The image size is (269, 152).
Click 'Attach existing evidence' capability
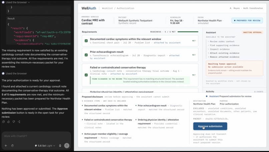coord(225,53)
